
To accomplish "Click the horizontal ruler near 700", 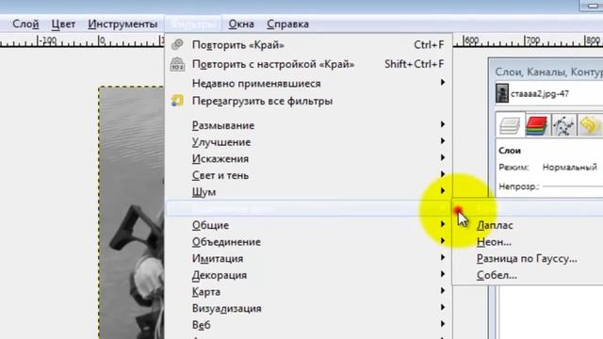I will coord(532,40).
